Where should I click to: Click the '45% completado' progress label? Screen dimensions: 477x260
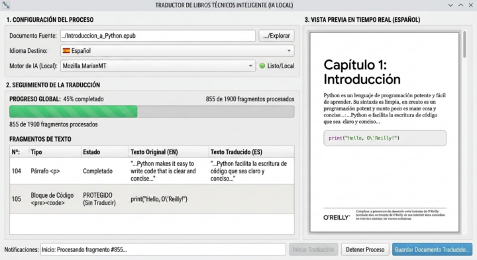click(83, 99)
